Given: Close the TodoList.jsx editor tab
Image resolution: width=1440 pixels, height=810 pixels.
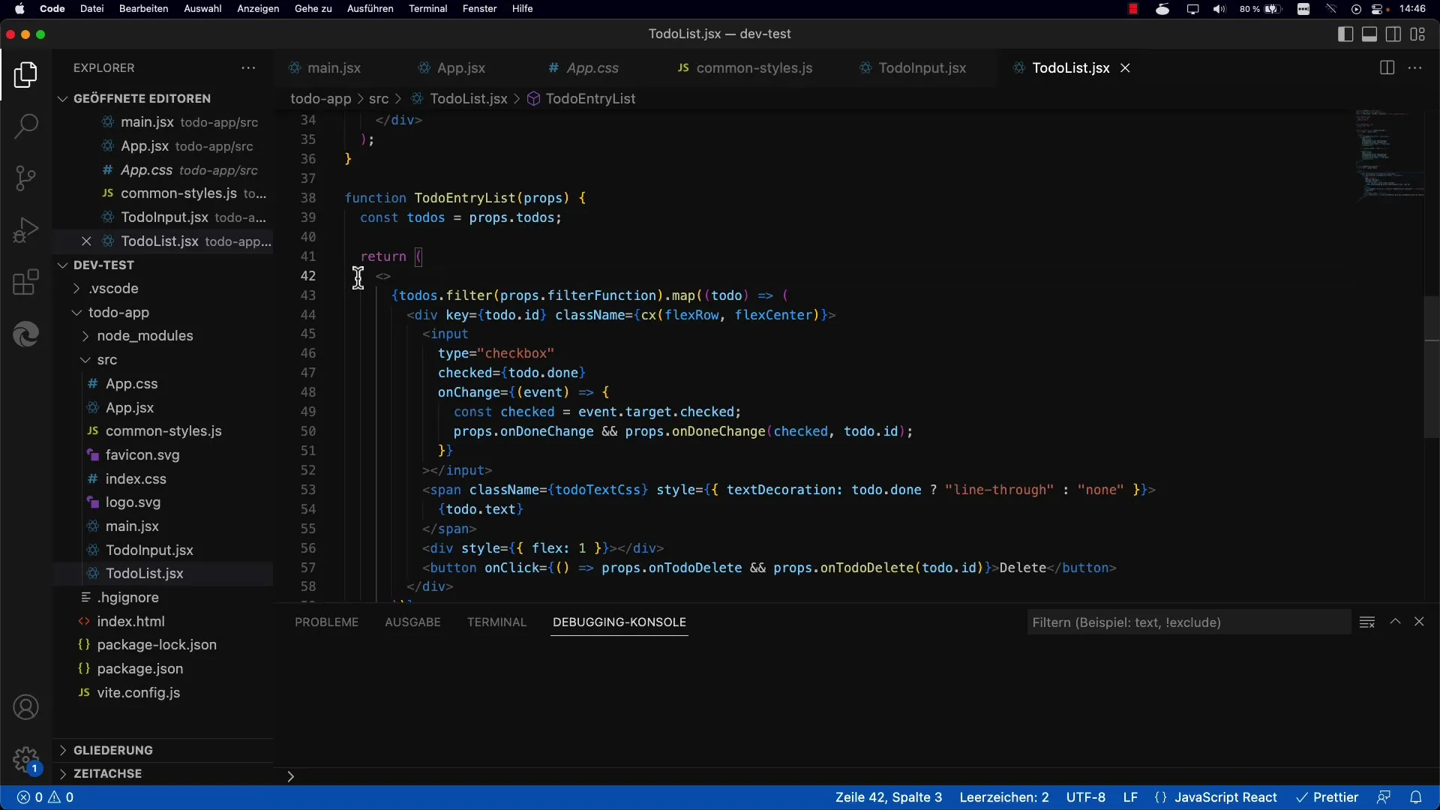Looking at the screenshot, I should 1125,67.
